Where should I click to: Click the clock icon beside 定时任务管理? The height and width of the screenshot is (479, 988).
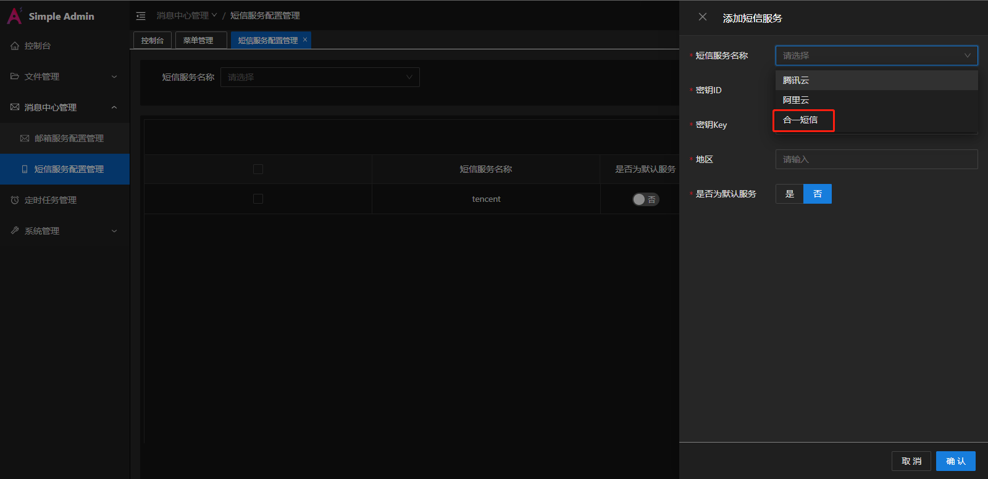click(x=15, y=200)
